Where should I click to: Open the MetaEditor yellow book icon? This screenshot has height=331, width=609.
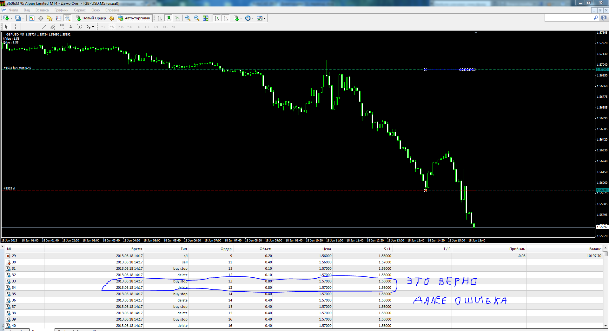pos(112,18)
